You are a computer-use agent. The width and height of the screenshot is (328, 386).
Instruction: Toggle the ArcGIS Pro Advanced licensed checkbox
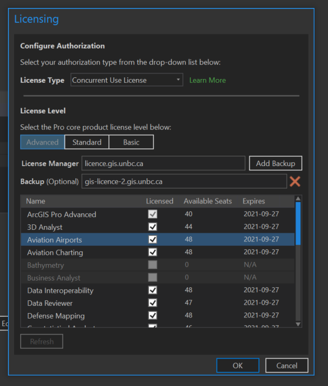153,214
